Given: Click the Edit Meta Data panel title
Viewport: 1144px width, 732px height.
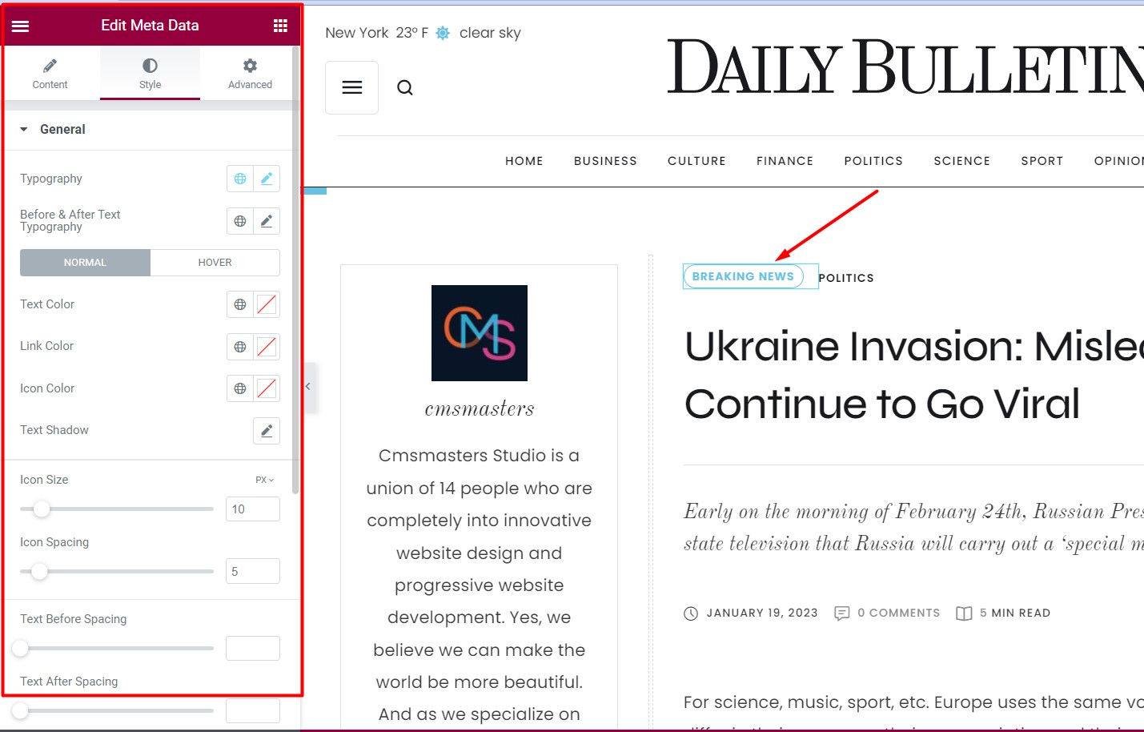Looking at the screenshot, I should tap(150, 26).
